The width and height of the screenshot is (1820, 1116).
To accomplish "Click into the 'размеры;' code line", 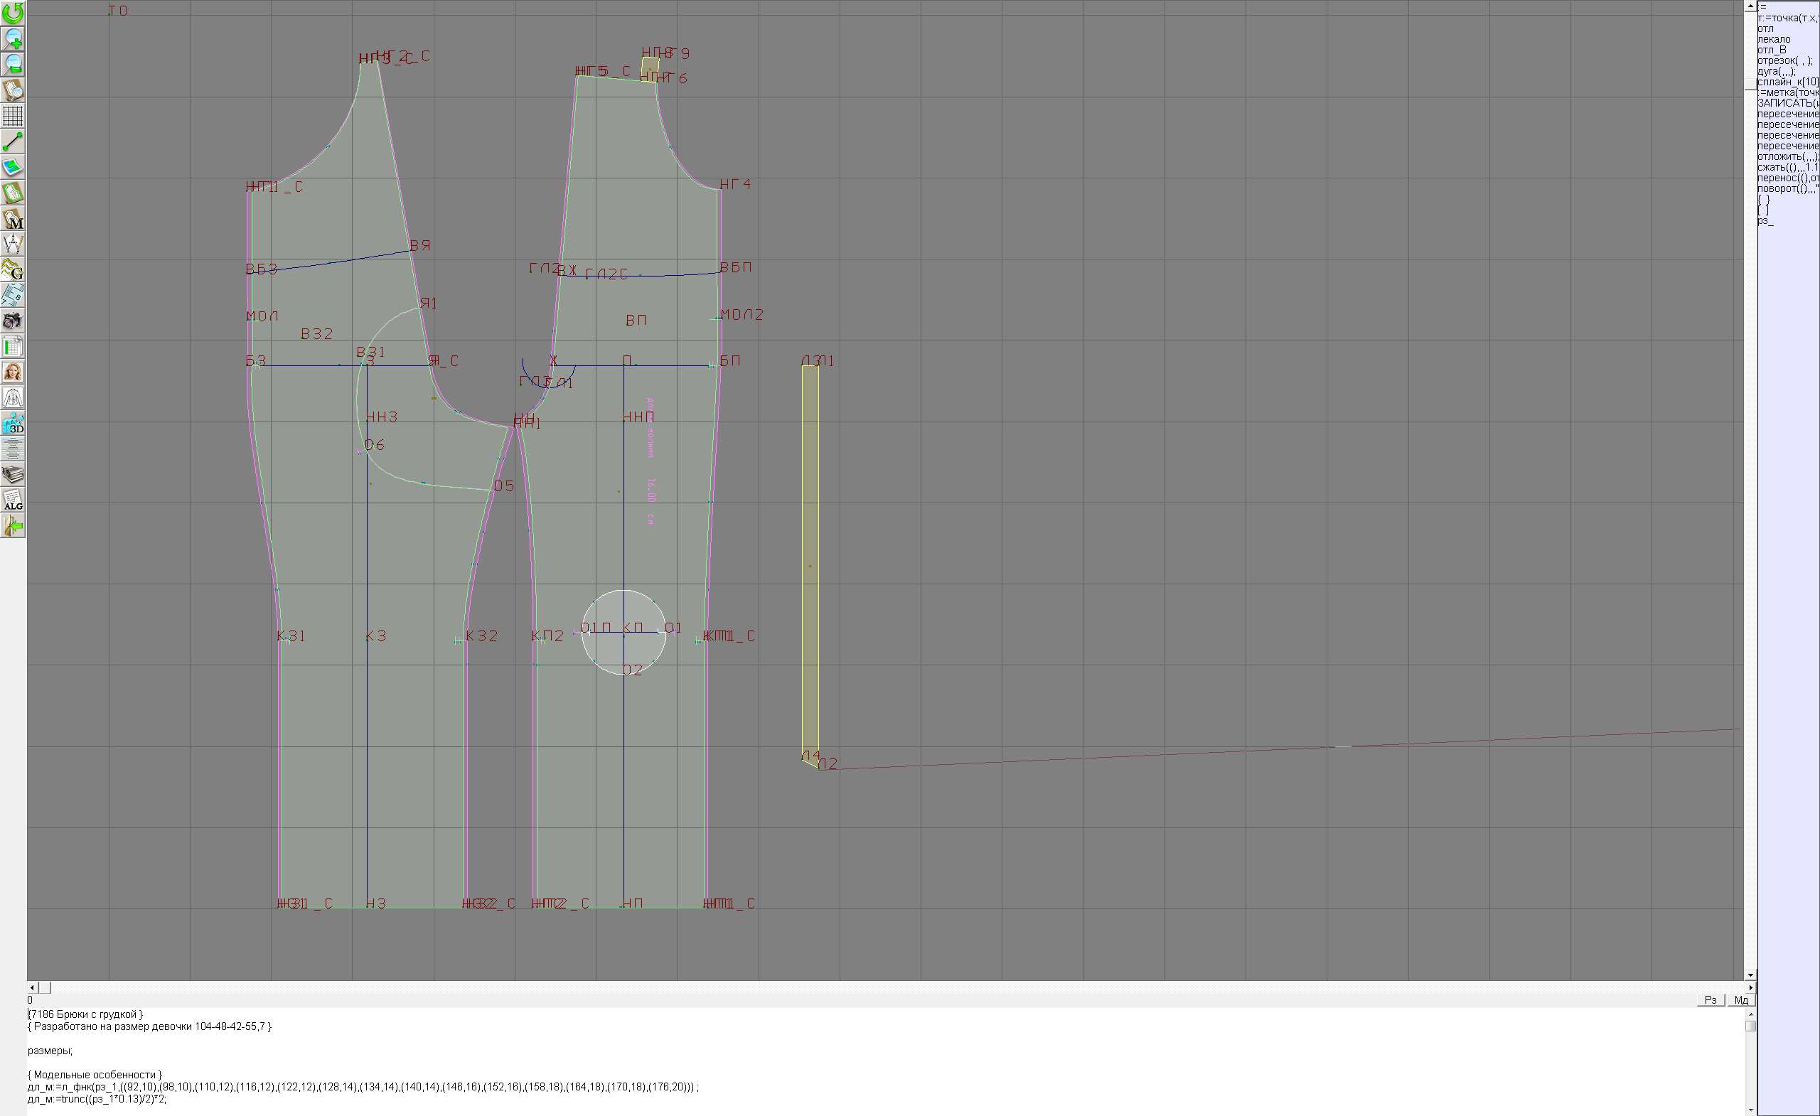I will click(x=50, y=1051).
